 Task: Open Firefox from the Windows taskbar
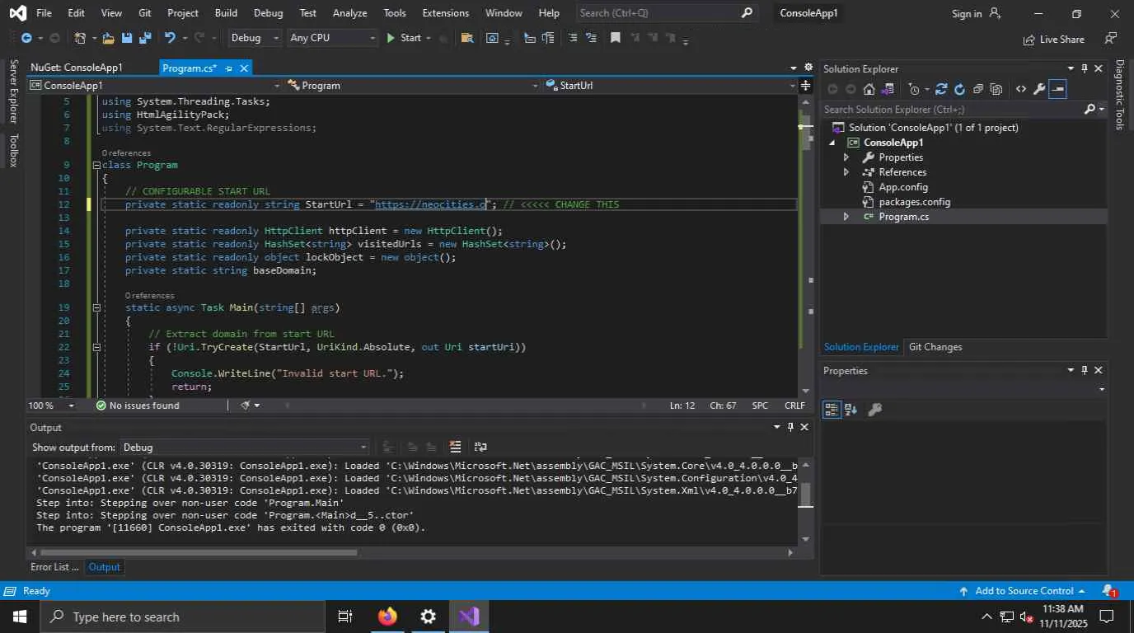[387, 617]
